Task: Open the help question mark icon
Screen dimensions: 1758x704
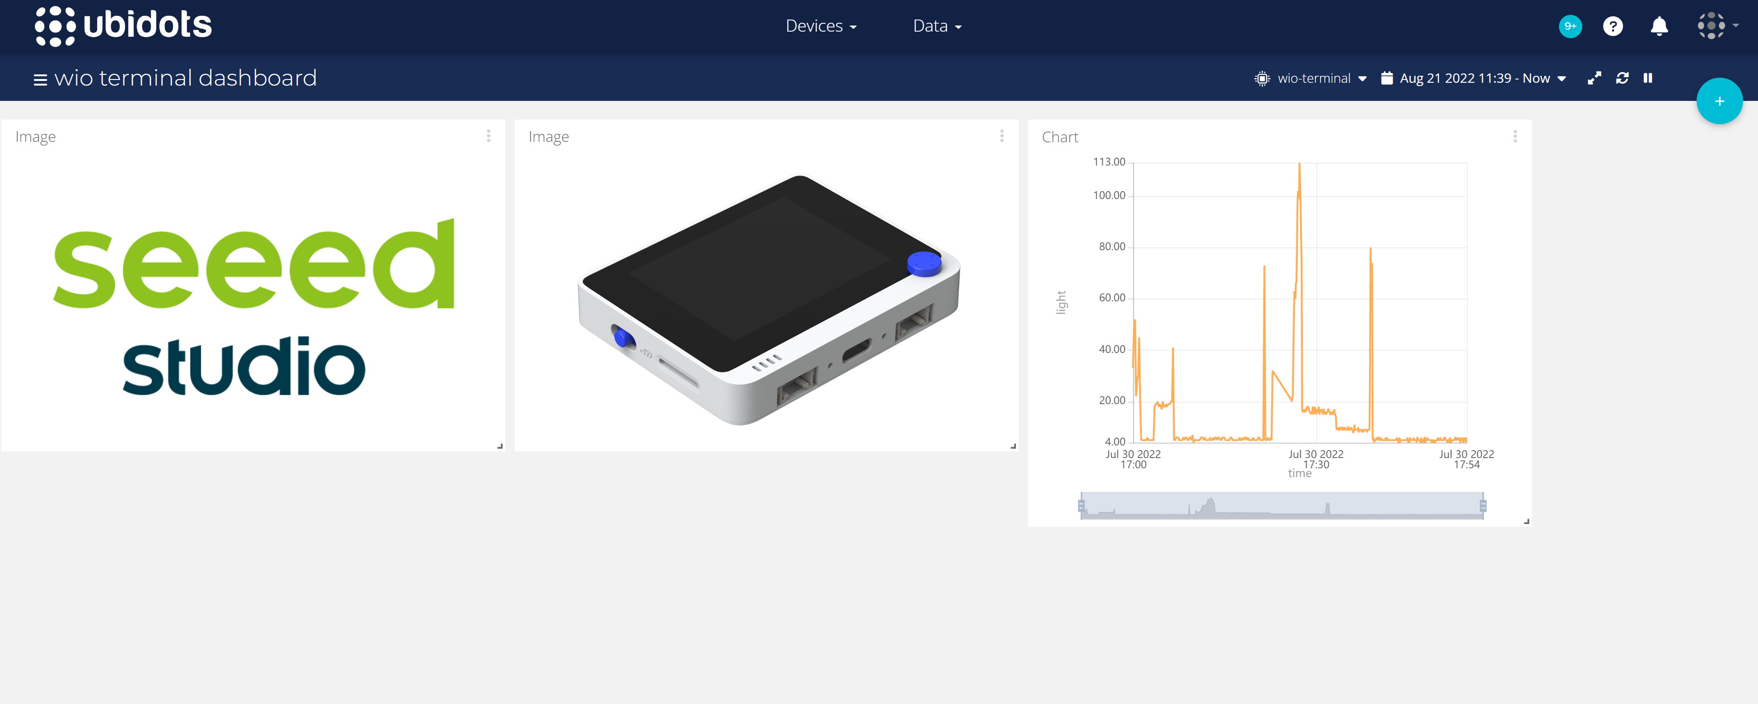Action: click(1612, 26)
